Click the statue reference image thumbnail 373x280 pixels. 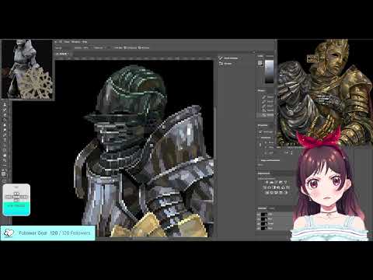(x=27, y=69)
